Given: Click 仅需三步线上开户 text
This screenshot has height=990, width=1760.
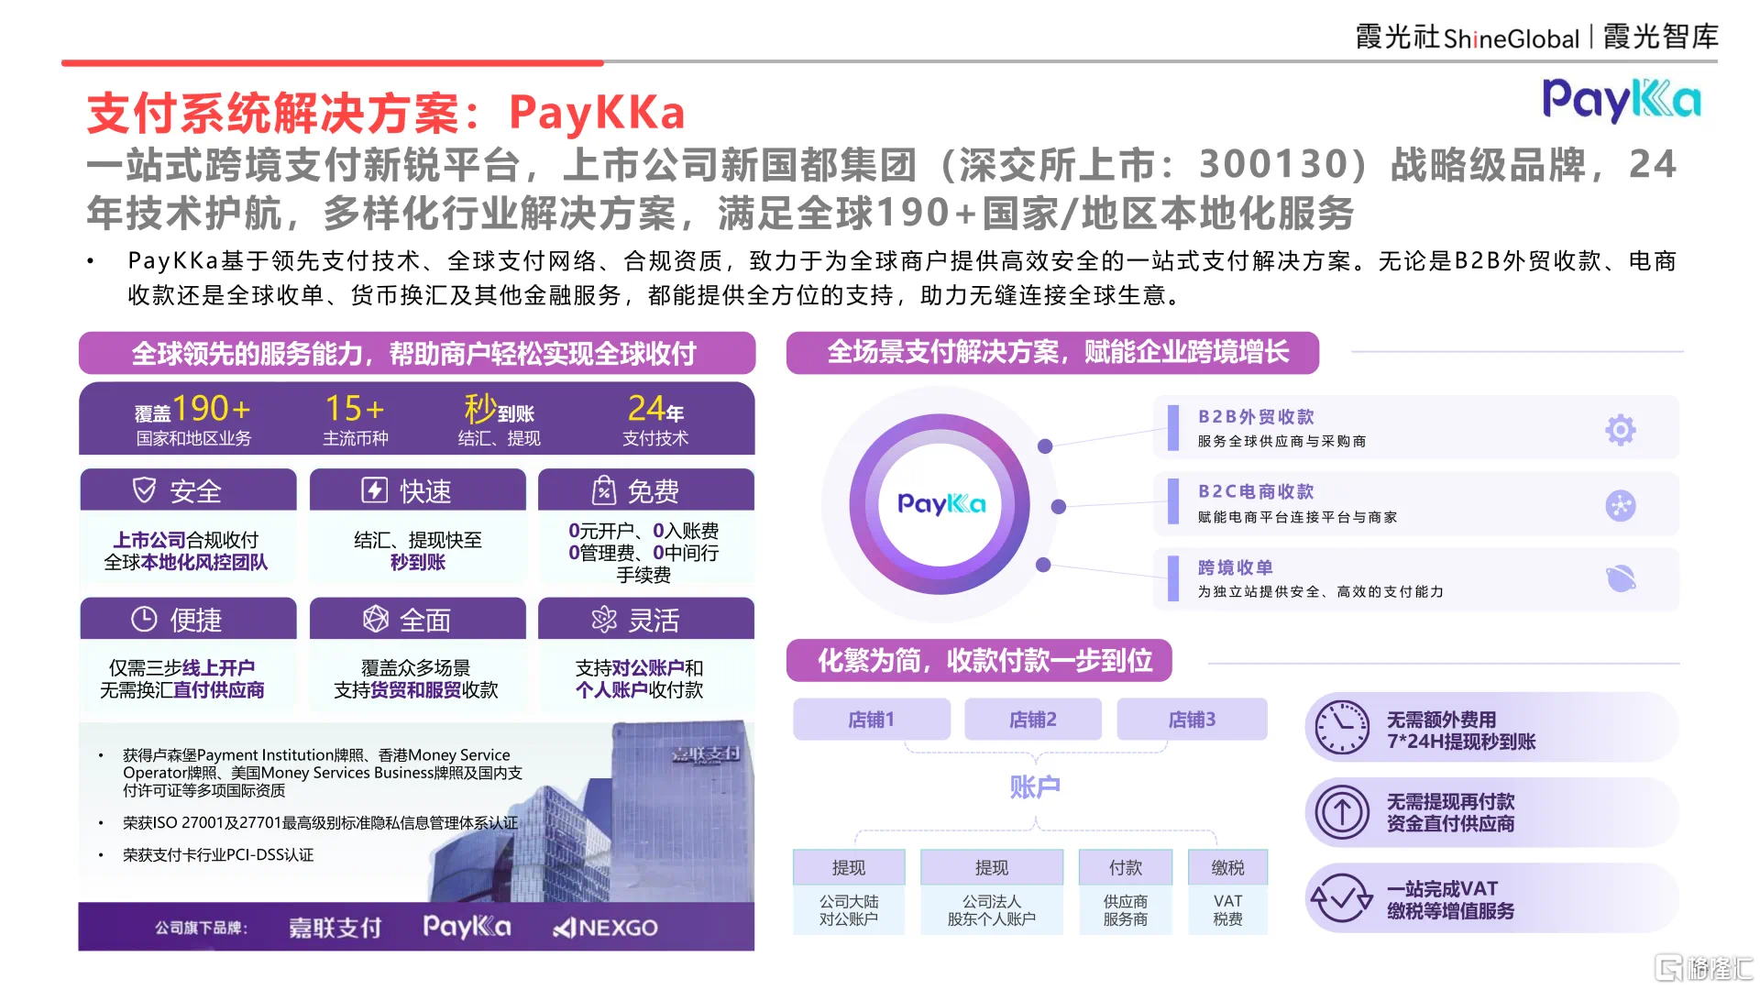Looking at the screenshot, I should (x=181, y=667).
